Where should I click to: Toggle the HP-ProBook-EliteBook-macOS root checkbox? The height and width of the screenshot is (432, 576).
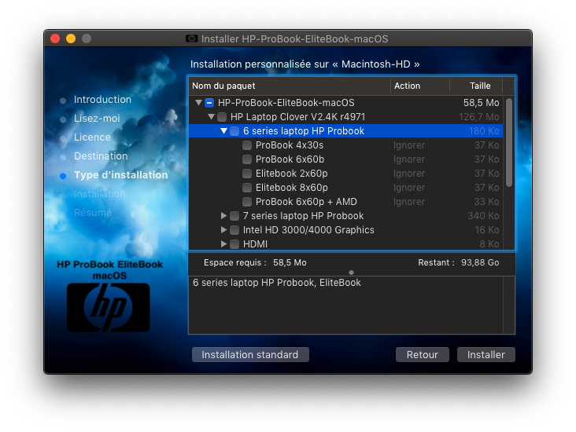point(209,103)
